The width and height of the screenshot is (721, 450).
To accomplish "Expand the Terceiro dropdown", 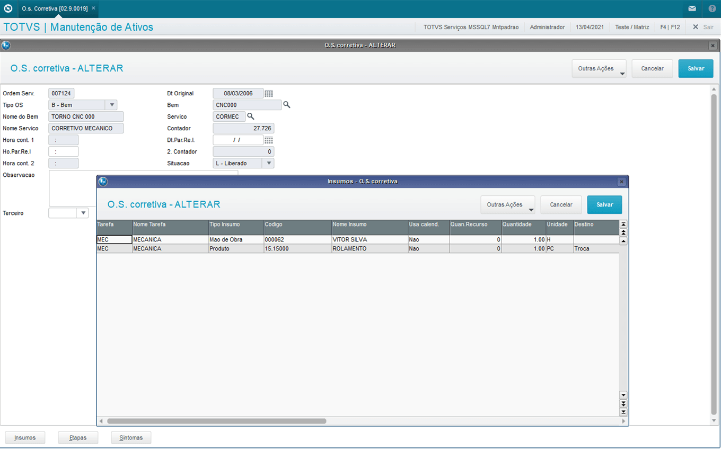I will point(82,213).
